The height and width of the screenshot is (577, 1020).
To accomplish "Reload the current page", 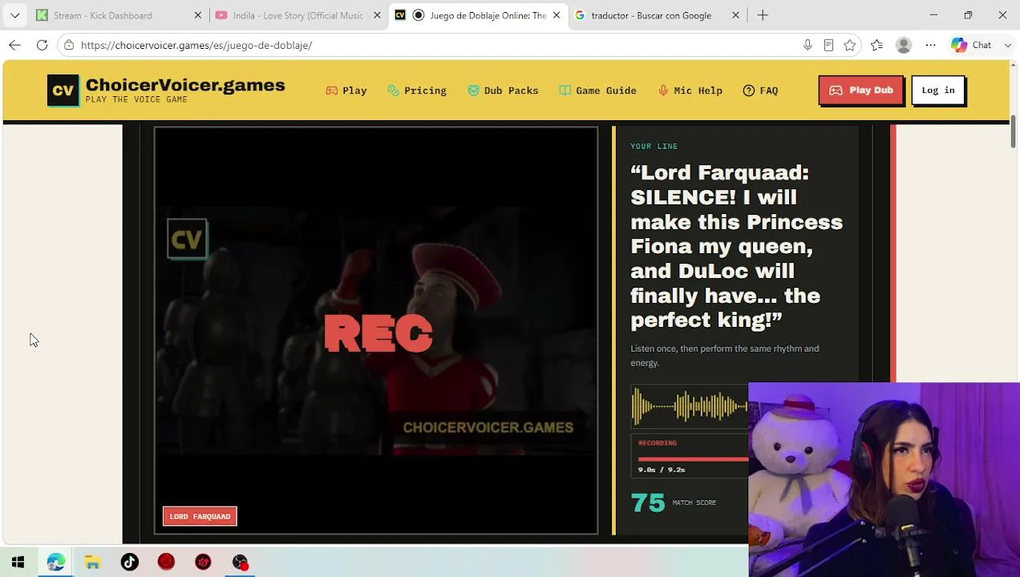I will 42,45.
